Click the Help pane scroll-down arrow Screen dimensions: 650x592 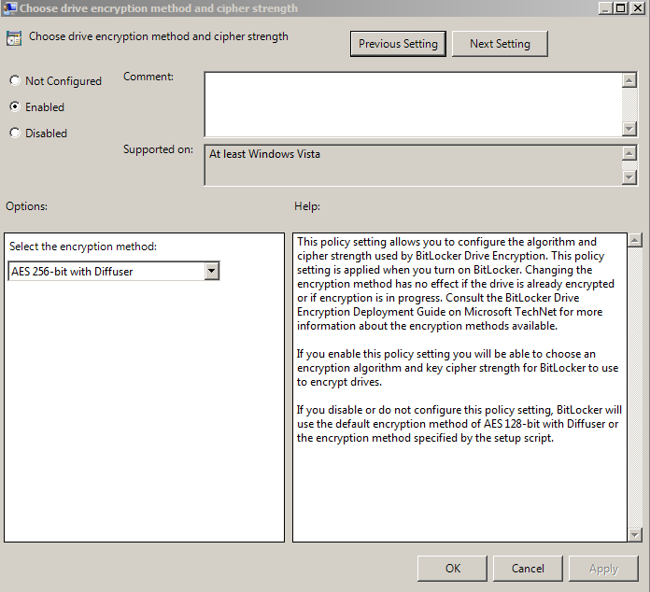click(x=635, y=535)
